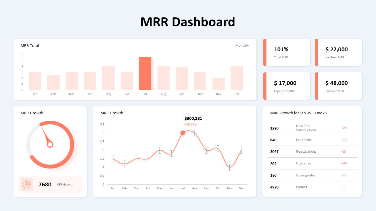Toggle the Churns row in growth table
The width and height of the screenshot is (376, 211).
point(312,187)
